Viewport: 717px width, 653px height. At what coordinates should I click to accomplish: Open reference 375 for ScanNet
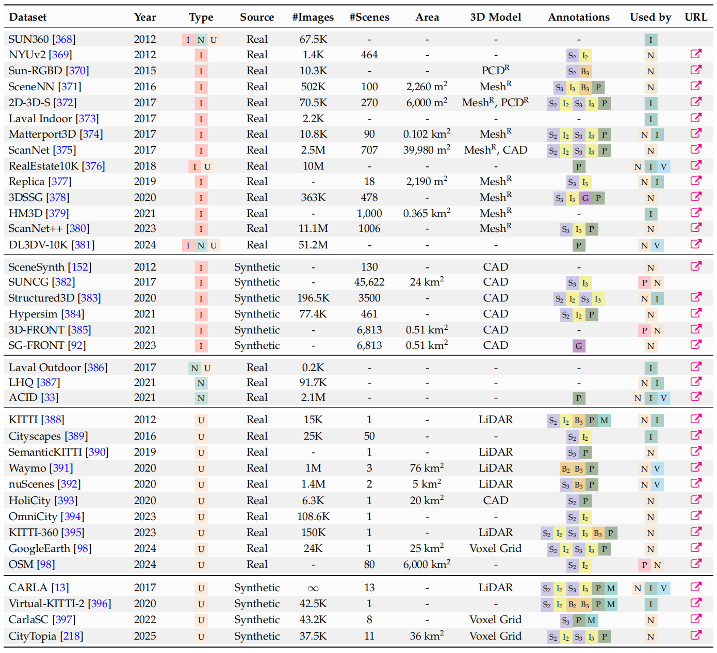(64, 150)
